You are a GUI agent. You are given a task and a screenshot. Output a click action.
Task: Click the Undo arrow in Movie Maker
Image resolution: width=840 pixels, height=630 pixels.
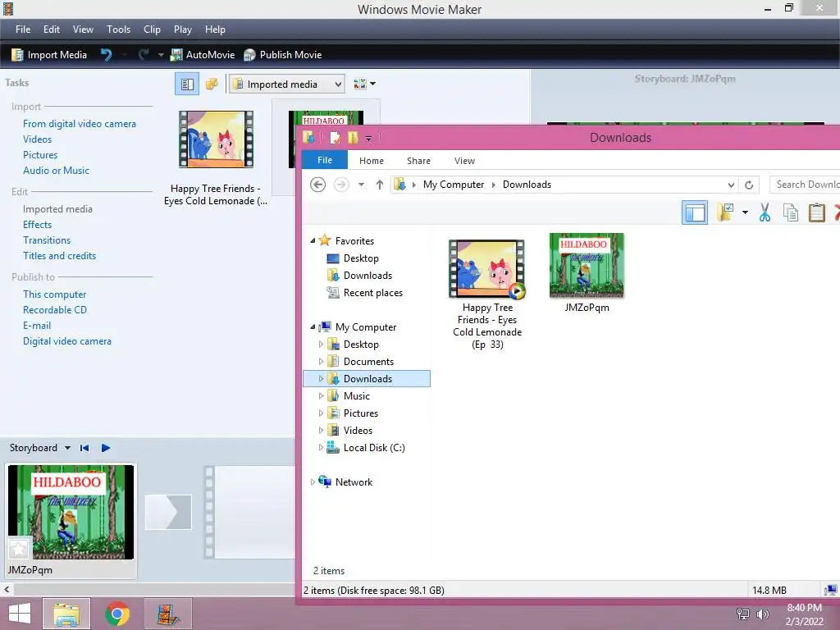[106, 55]
